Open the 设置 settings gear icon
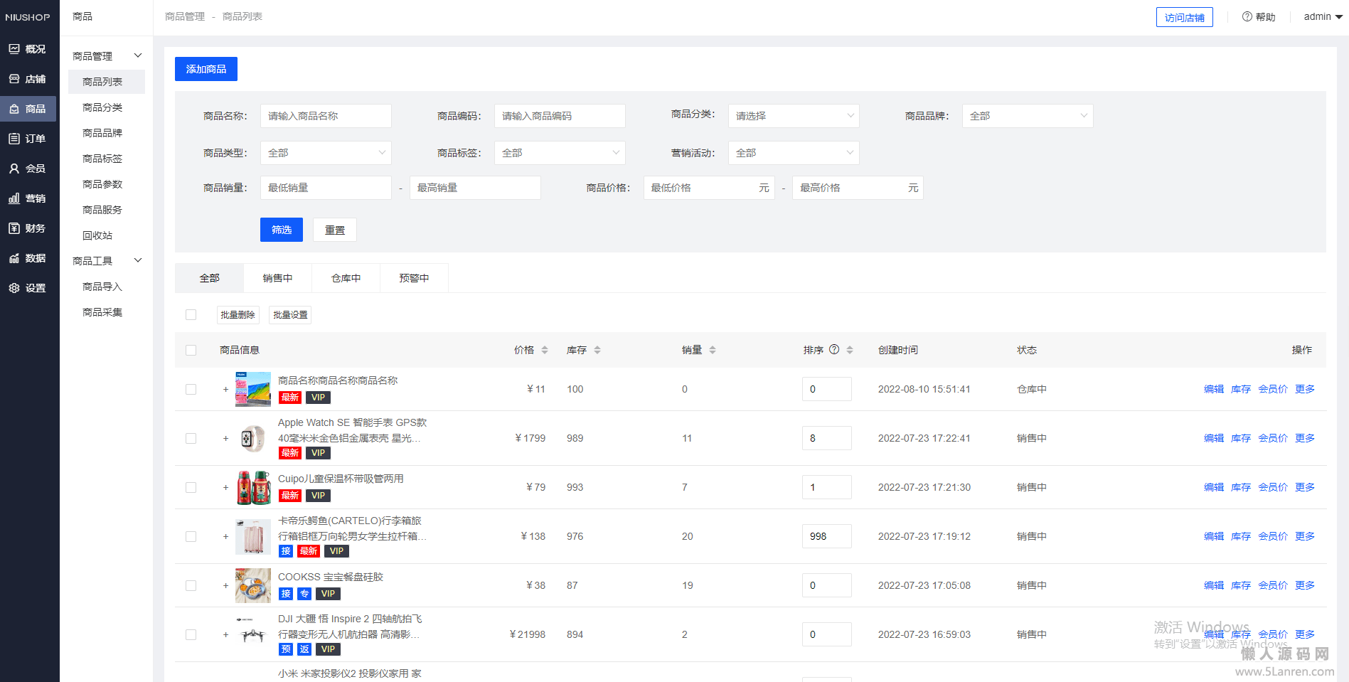Screen dimensions: 1349x682 (14, 288)
